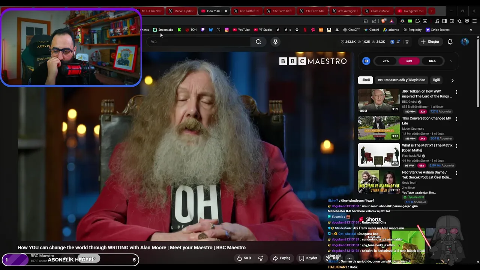Open more actions three-dot menu
Viewport: 480px width, 270px height.
tap(349, 258)
